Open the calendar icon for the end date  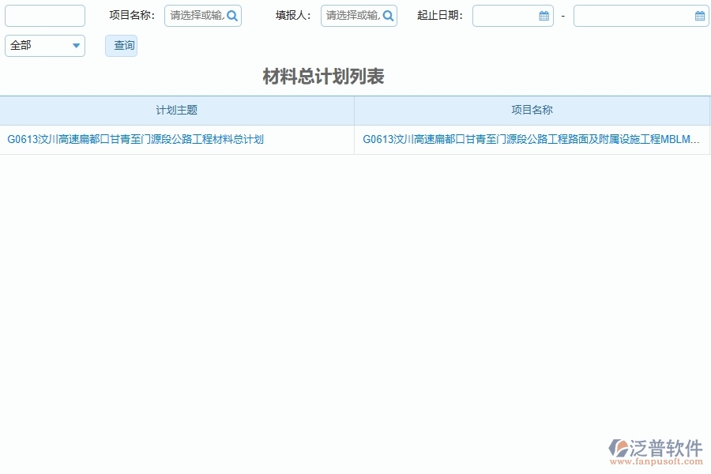[698, 15]
